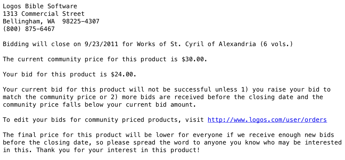
Task: Click the $30.00 community price amount
Action: 193,59
